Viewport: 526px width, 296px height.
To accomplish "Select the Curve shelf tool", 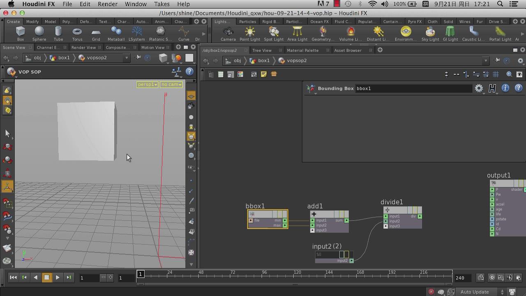I will click(x=184, y=34).
